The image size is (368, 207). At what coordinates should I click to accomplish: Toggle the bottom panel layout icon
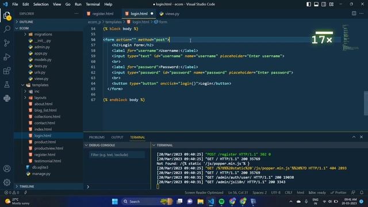[x=316, y=4]
